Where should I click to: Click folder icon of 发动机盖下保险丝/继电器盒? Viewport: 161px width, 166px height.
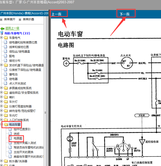(6, 65)
